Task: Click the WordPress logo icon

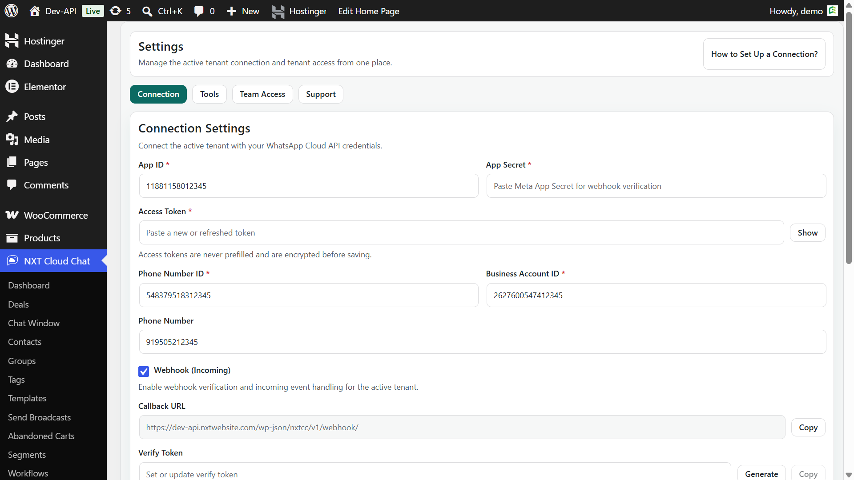Action: [12, 11]
